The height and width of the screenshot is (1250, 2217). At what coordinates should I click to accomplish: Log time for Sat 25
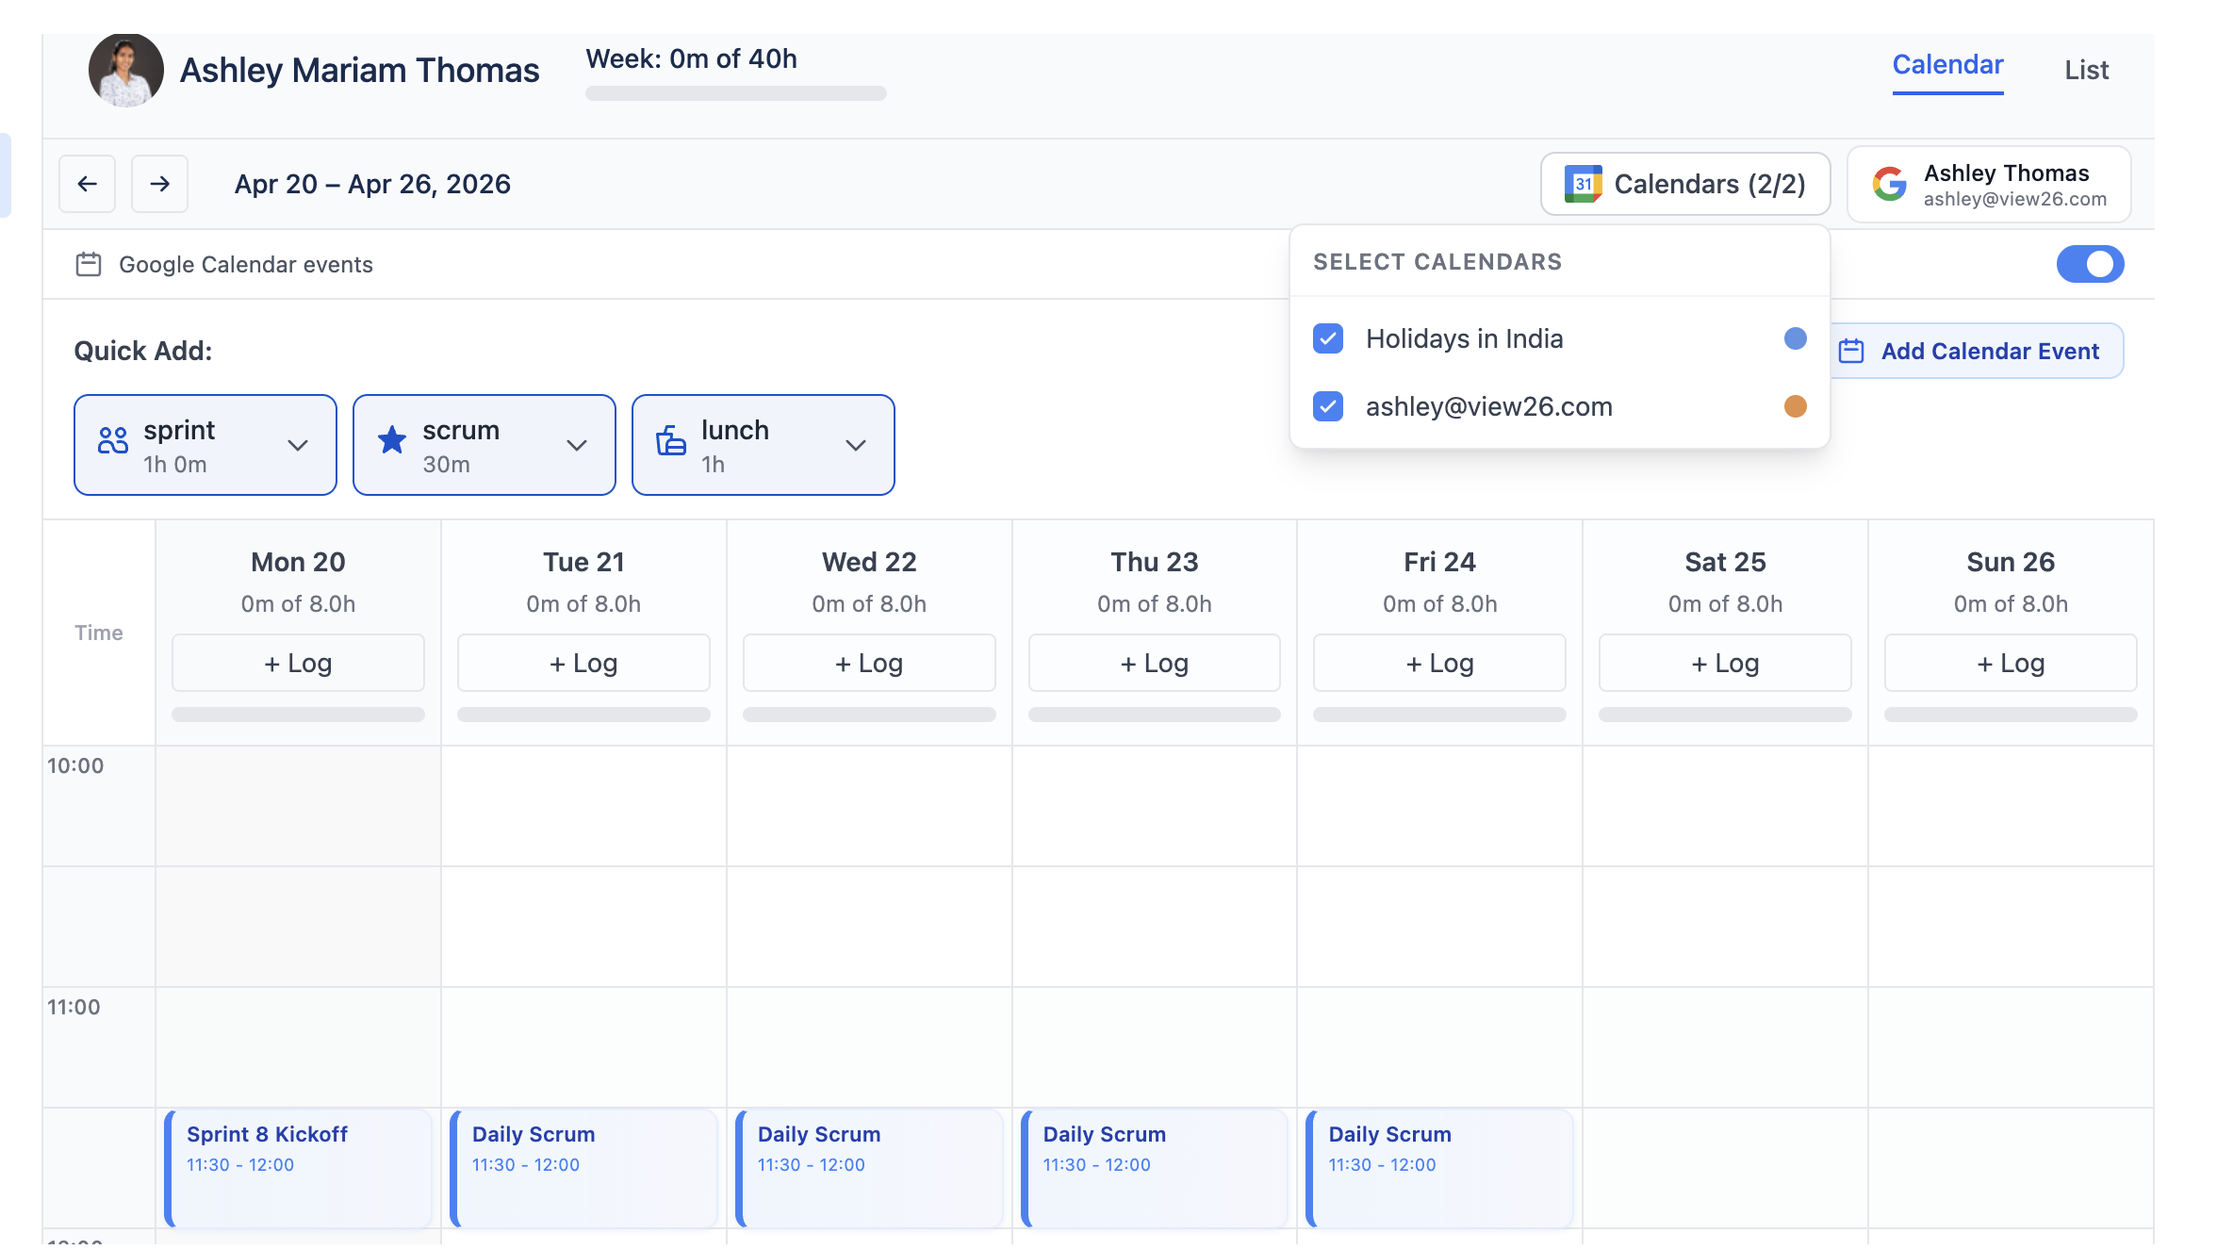click(x=1725, y=663)
